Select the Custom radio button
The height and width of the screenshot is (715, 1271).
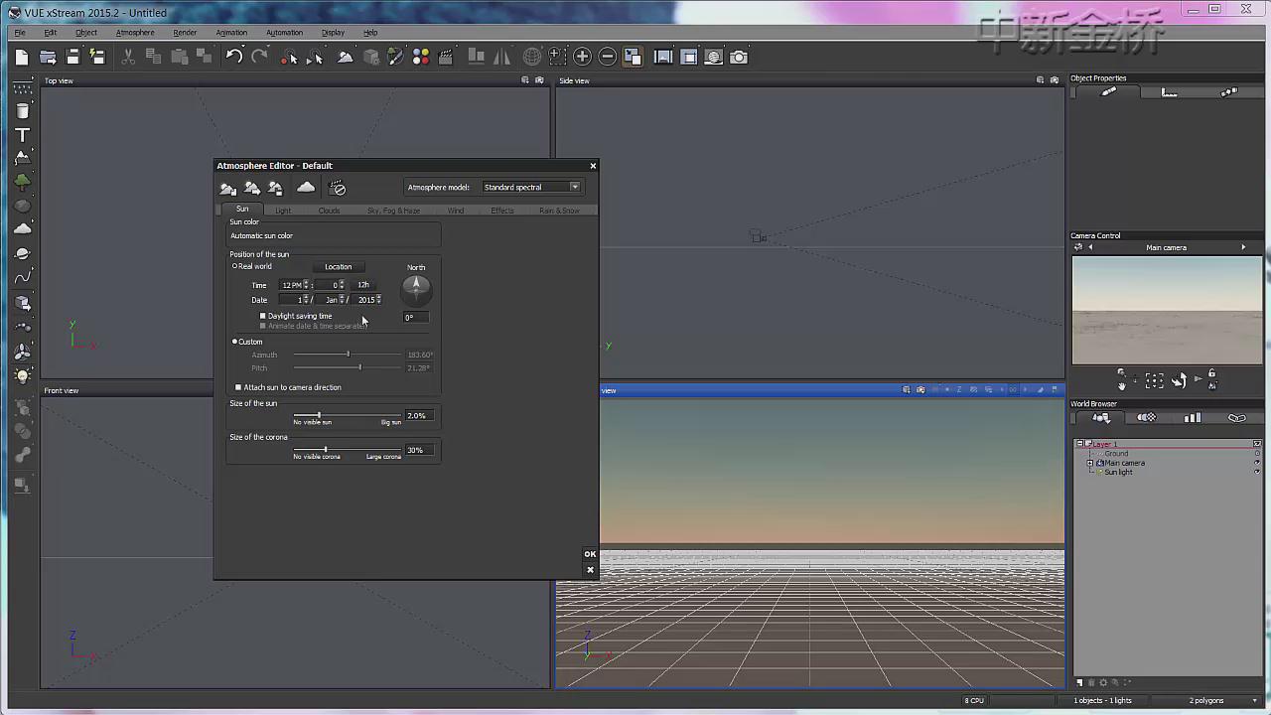coord(235,342)
